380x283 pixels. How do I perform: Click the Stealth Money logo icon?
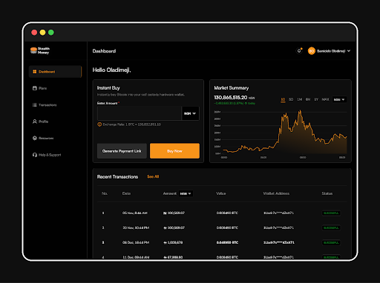(33, 50)
